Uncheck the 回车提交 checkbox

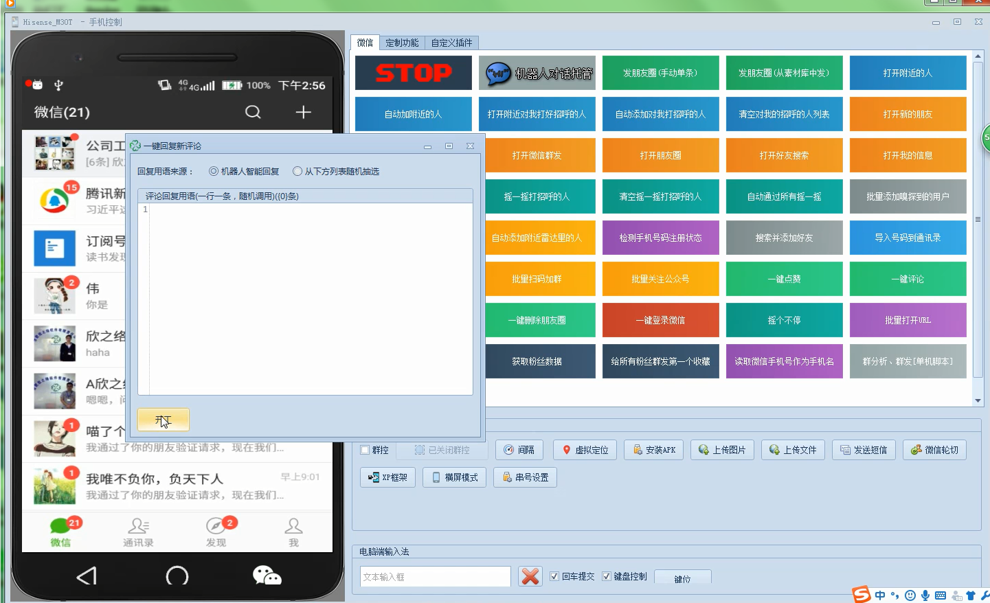pos(554,576)
